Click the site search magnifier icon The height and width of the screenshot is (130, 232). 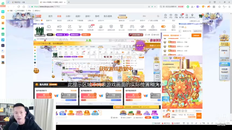tap(158, 16)
